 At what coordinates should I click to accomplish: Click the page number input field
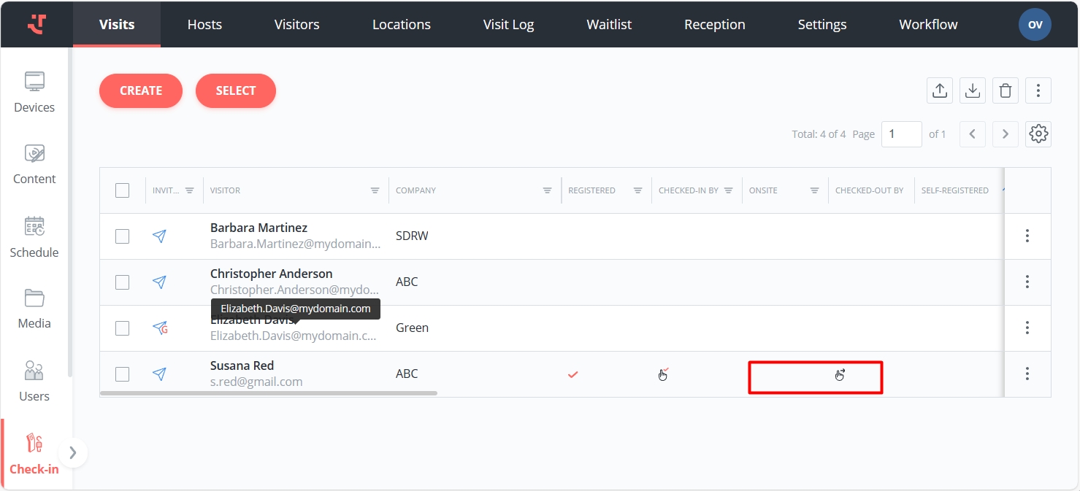(x=901, y=134)
